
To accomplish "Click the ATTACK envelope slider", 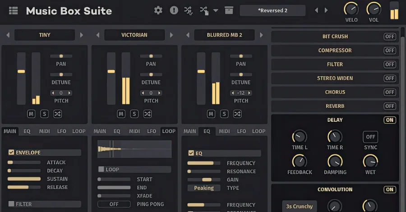I will [x=24, y=162].
